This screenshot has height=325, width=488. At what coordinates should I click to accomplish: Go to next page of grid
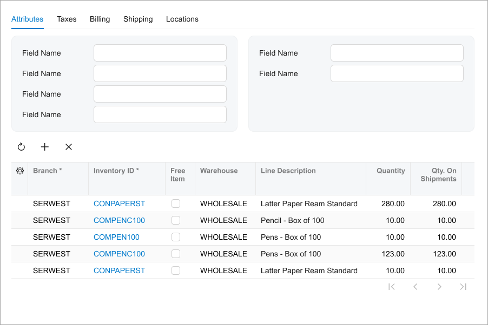click(439, 287)
